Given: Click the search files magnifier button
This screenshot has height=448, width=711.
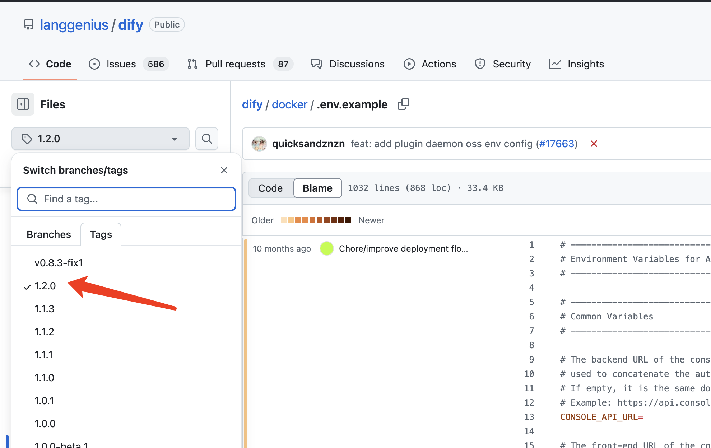Looking at the screenshot, I should [207, 139].
